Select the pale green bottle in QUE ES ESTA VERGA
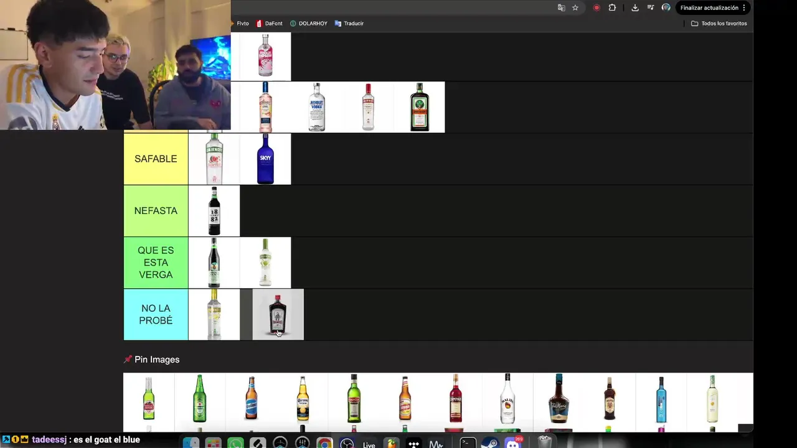 pos(265,262)
